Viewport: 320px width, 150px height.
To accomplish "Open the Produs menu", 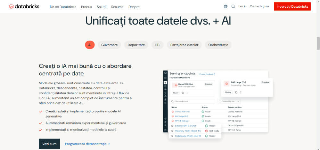I will (x=86, y=7).
